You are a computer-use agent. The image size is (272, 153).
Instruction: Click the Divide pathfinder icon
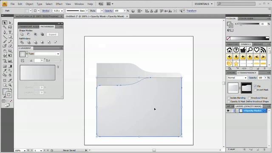point(22,42)
